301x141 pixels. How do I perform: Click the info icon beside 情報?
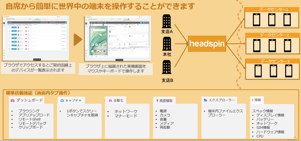253,100
